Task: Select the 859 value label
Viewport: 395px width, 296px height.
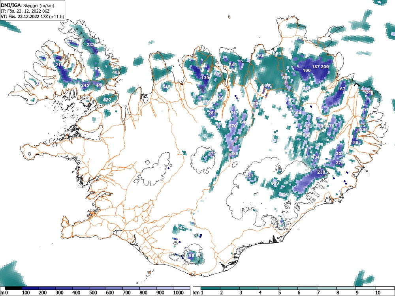Action: (275, 183)
